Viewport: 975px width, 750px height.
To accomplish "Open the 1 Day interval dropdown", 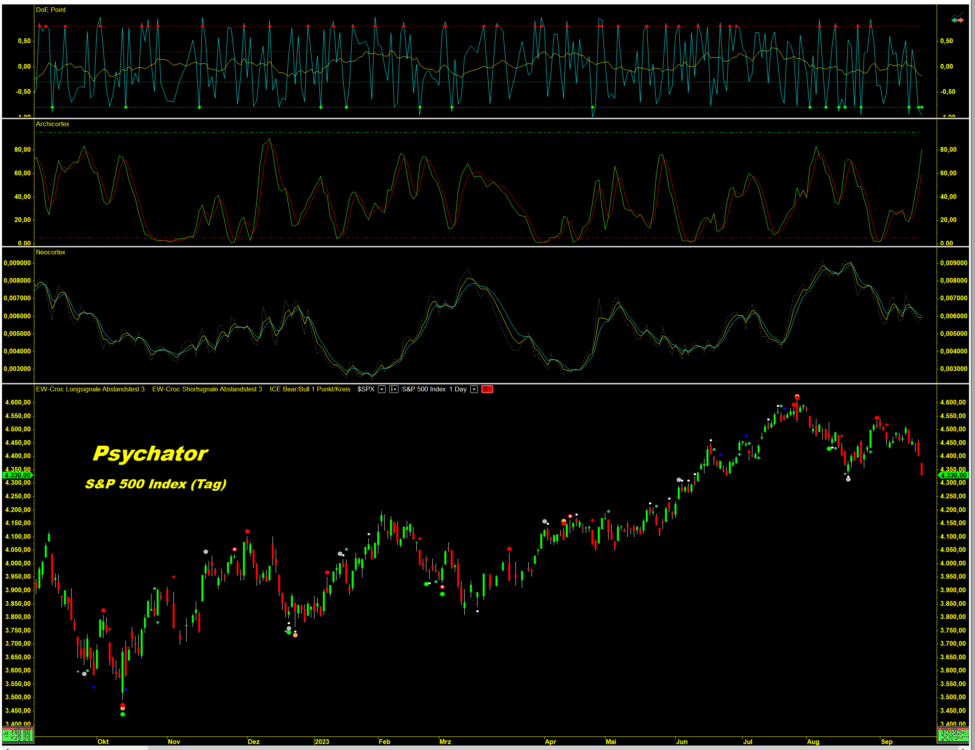I will point(474,389).
